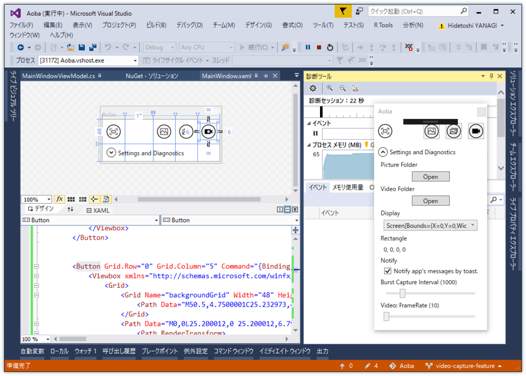Image resolution: width=526 pixels, height=376 pixels.
Task: Click Open under Video Folder
Action: coord(430,201)
